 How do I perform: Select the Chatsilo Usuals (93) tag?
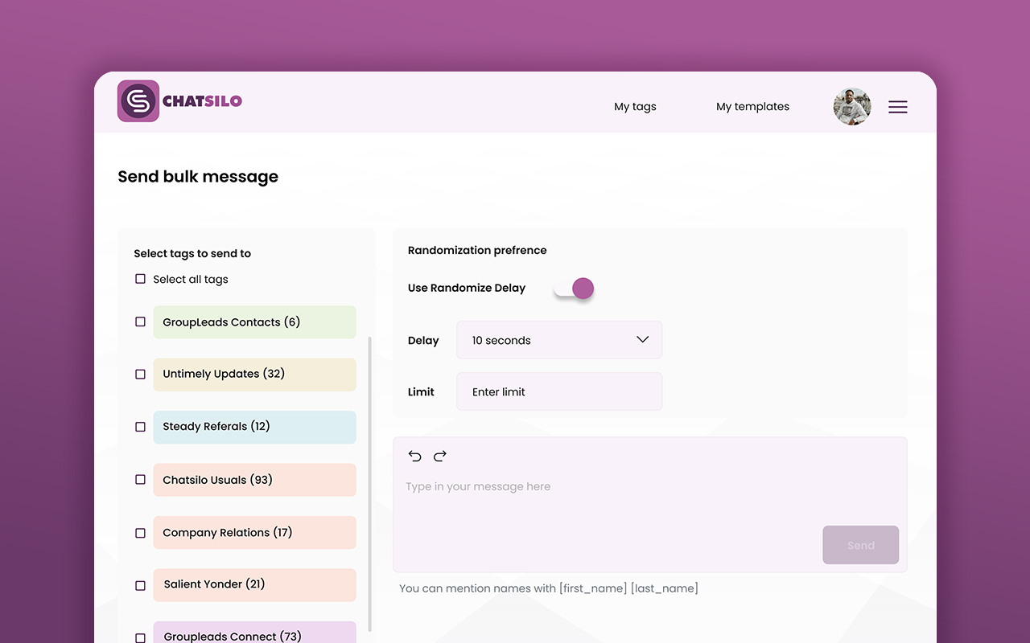pyautogui.click(x=254, y=480)
